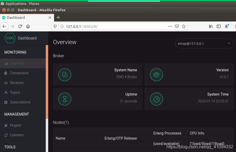
Task: Click the System Time clock icon
Action: click(156, 99)
